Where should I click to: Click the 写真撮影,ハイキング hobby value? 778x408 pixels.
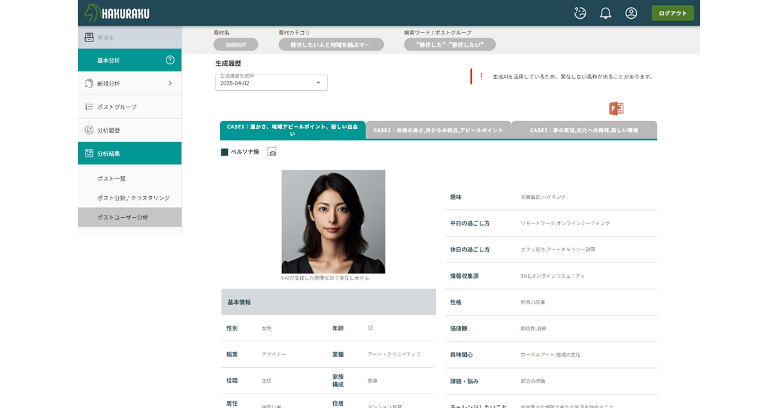pyautogui.click(x=543, y=197)
